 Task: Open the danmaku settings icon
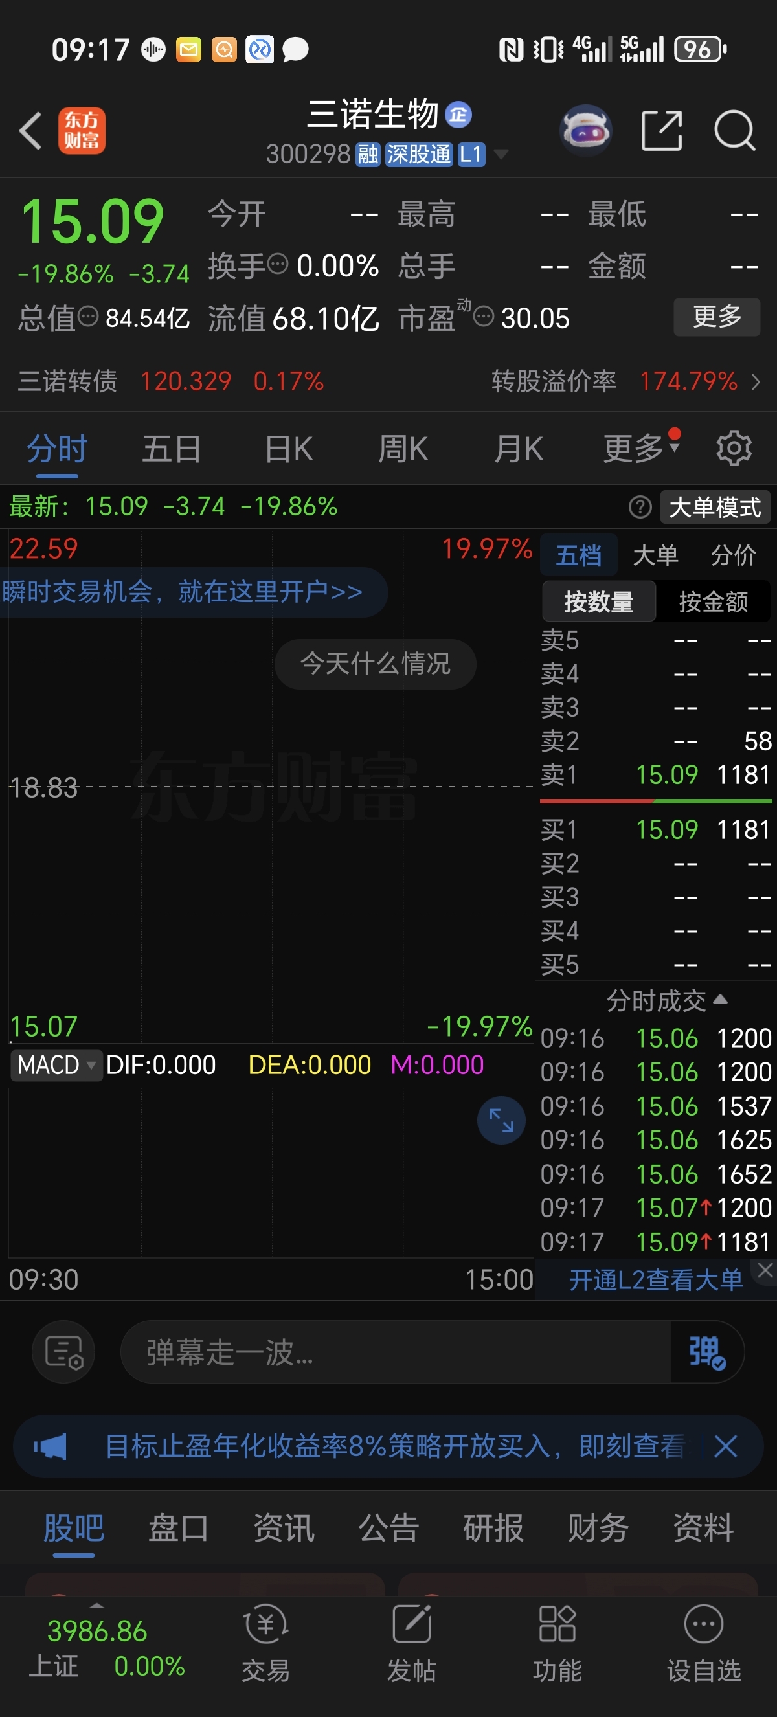[63, 1352]
